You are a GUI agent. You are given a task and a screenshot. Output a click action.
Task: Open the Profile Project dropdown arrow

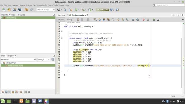click(x=93, y=10)
